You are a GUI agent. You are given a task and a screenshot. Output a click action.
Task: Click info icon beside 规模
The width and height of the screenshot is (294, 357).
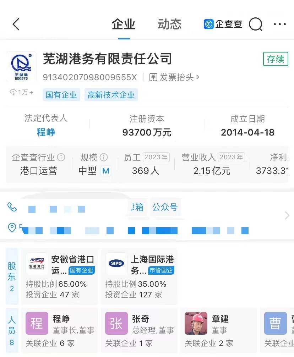104,157
